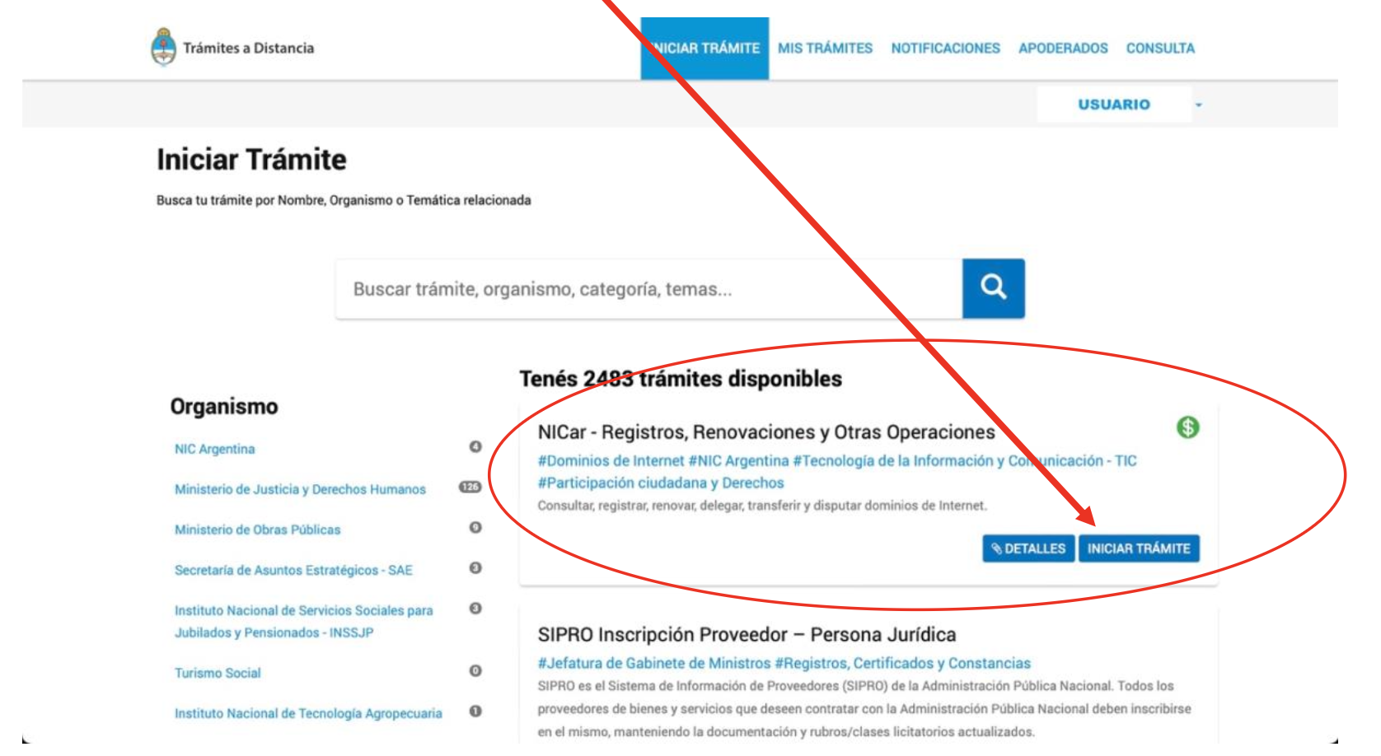1381x756 pixels.
Task: Open the Notificaciones menu item
Action: [945, 49]
